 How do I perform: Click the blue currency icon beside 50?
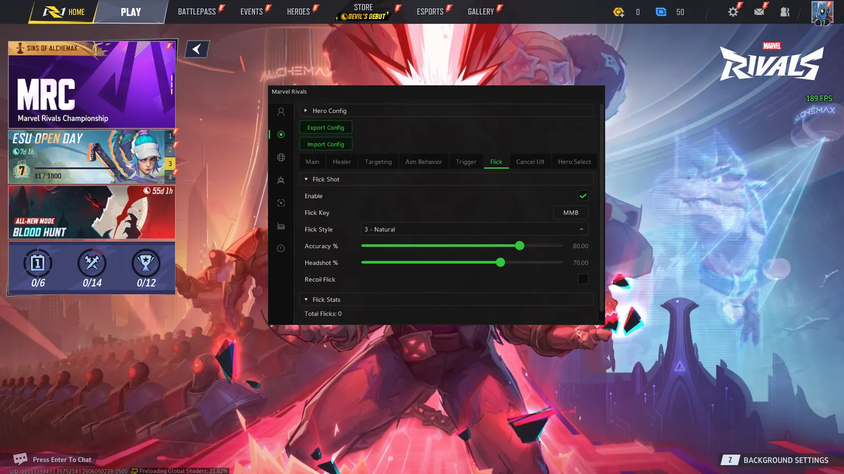tap(661, 12)
